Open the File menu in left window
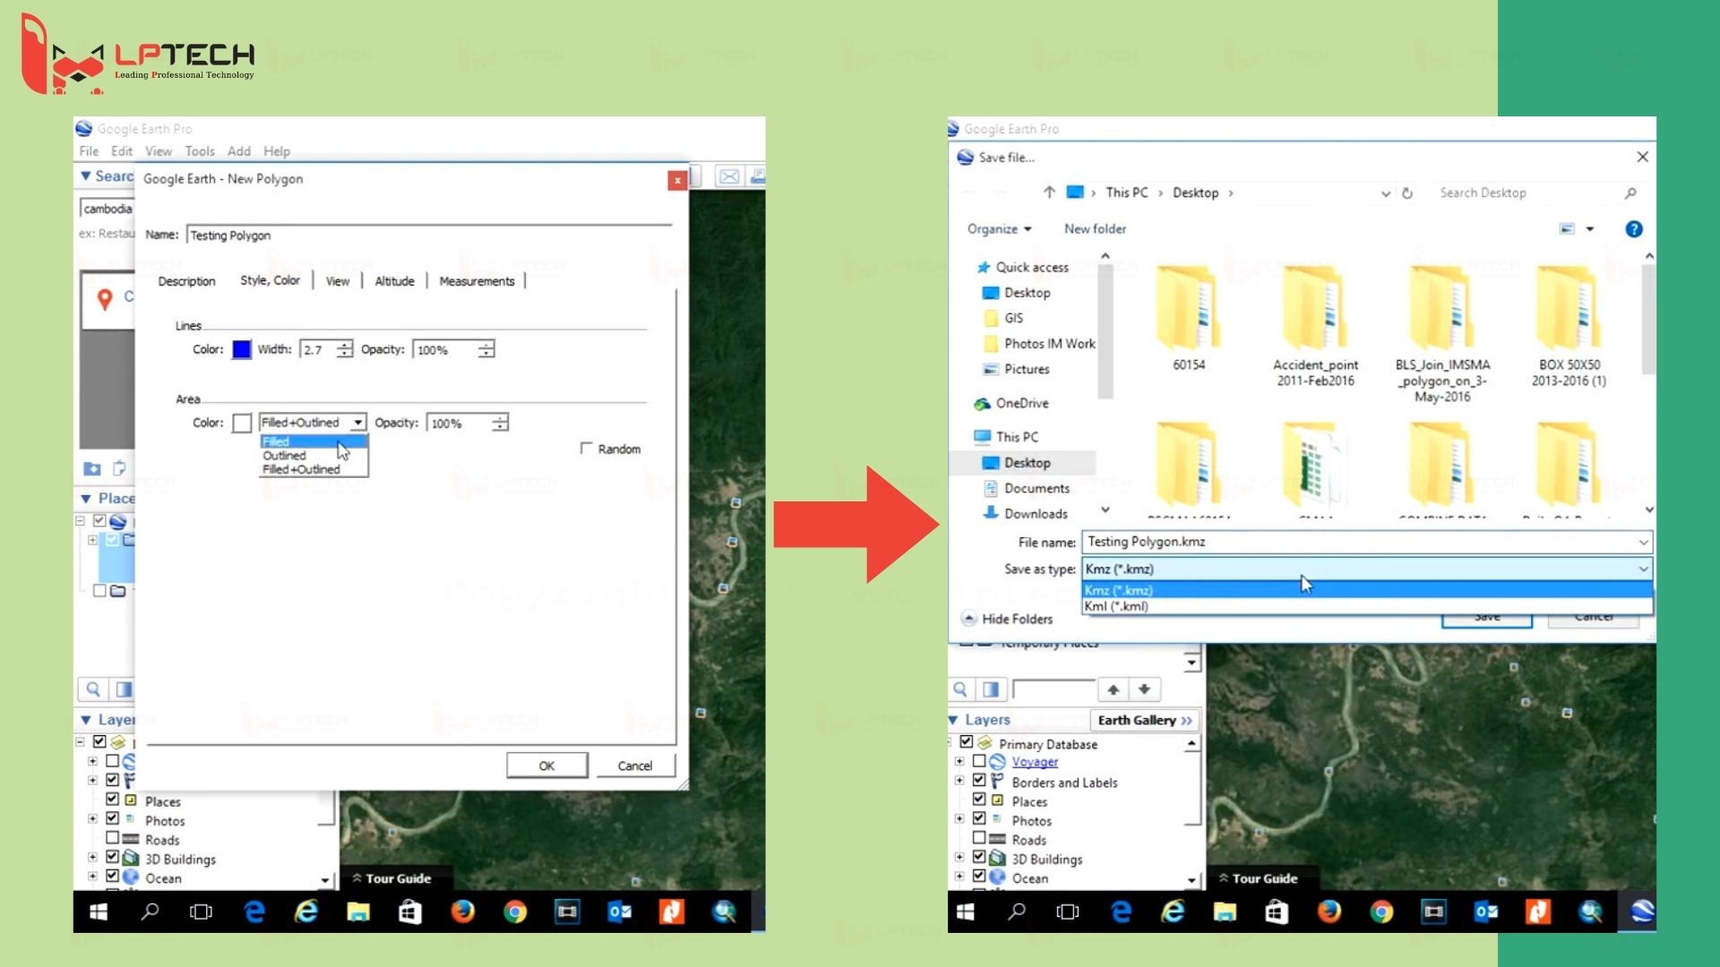Screen dimensions: 1720x967 (x=89, y=151)
